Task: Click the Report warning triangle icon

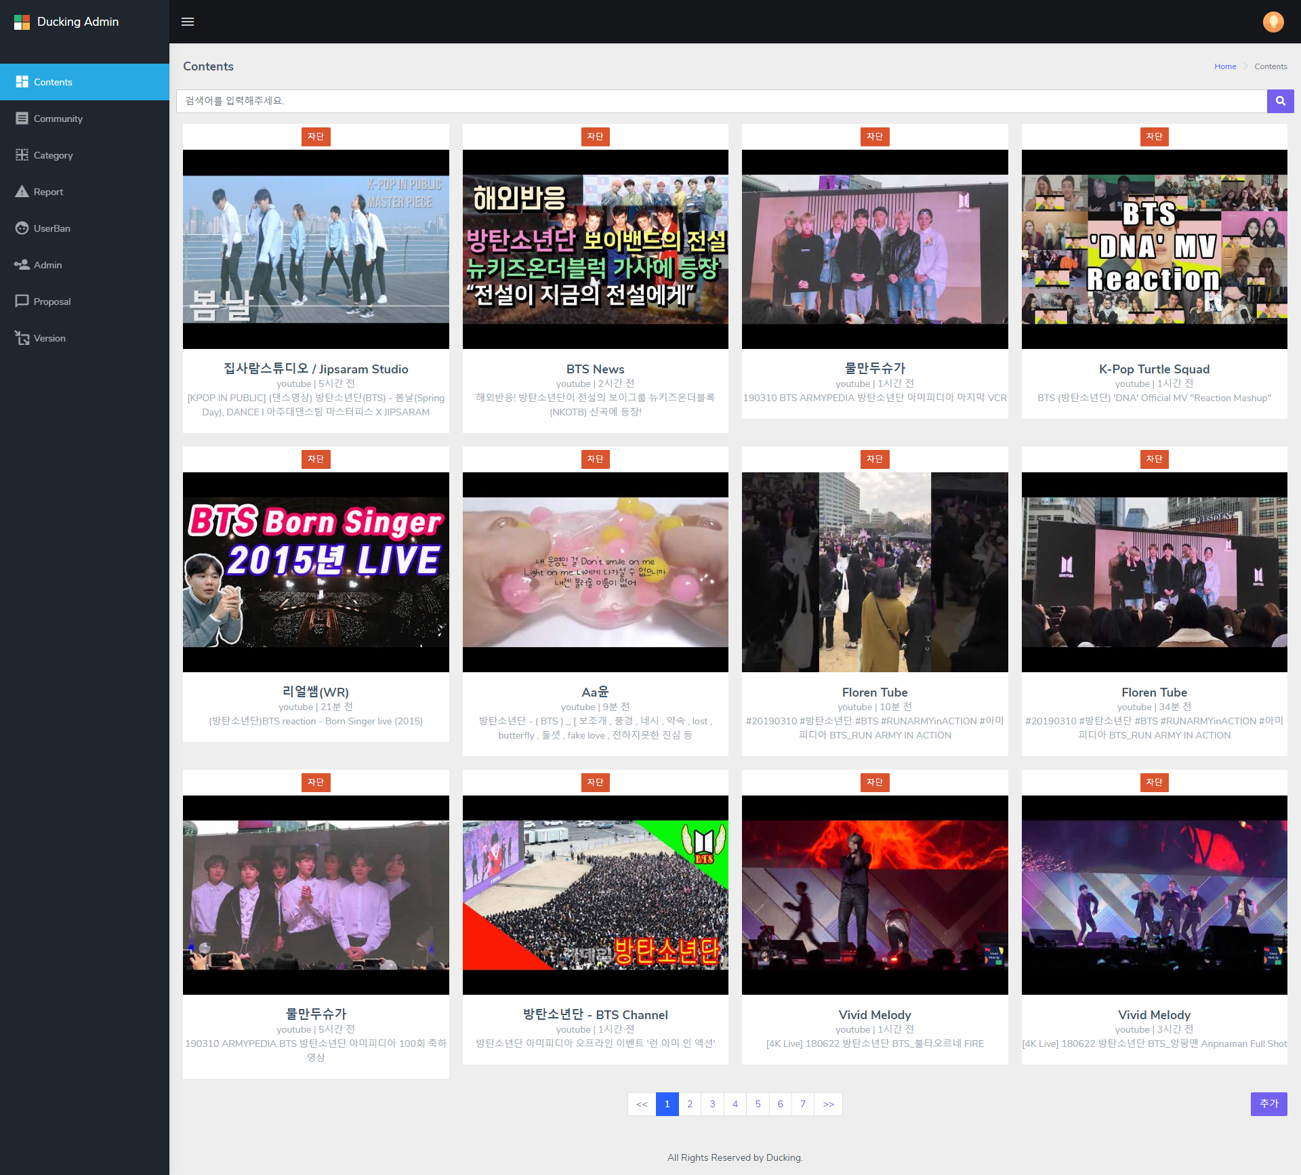Action: click(22, 191)
